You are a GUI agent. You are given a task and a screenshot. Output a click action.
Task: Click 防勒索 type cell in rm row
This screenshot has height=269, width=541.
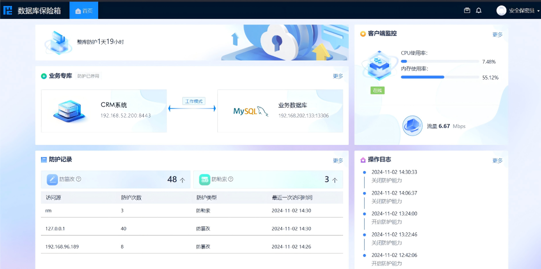pos(203,211)
